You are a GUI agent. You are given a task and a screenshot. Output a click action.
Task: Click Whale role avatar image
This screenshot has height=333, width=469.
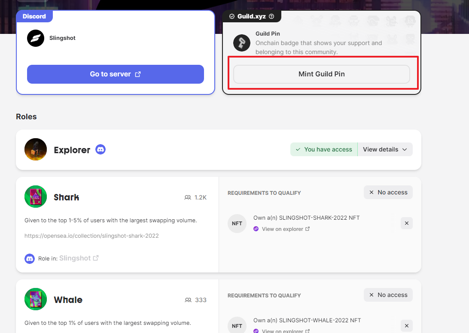coord(36,299)
